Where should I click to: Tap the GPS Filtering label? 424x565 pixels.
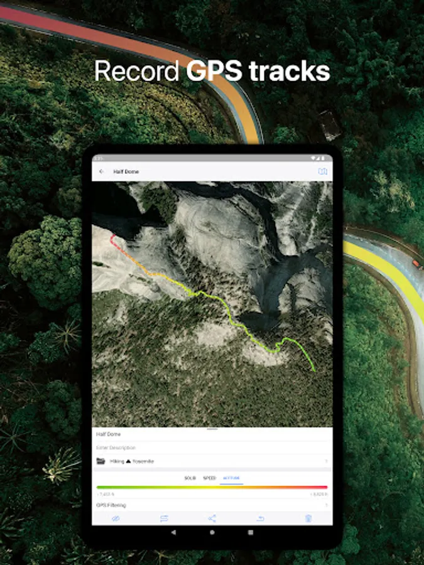click(111, 505)
